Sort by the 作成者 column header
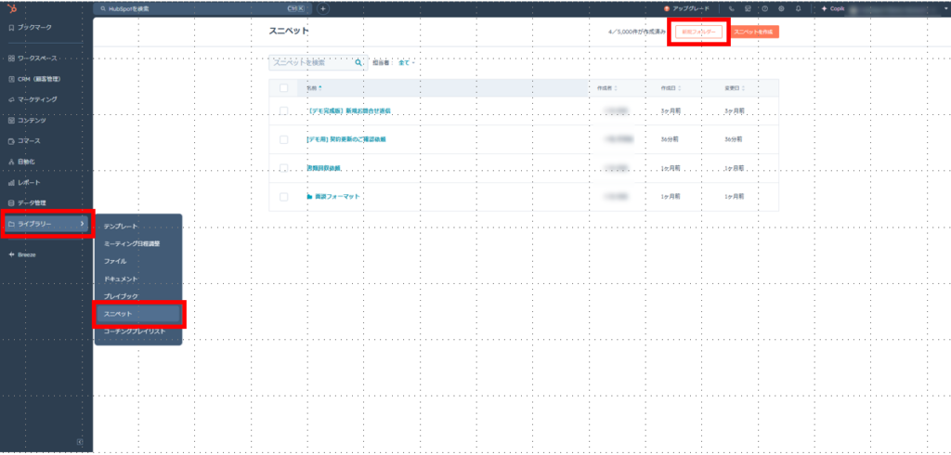The width and height of the screenshot is (951, 455). 607,88
